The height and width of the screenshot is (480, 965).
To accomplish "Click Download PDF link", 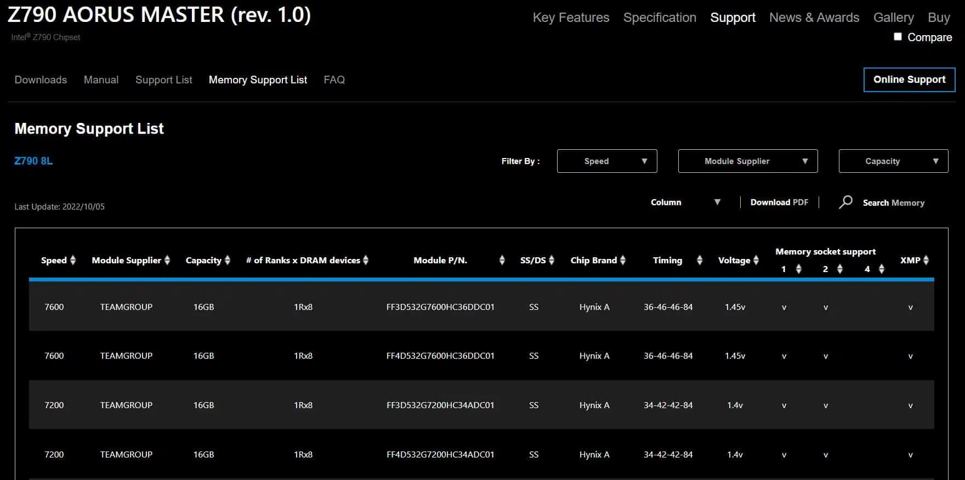I will (x=779, y=202).
